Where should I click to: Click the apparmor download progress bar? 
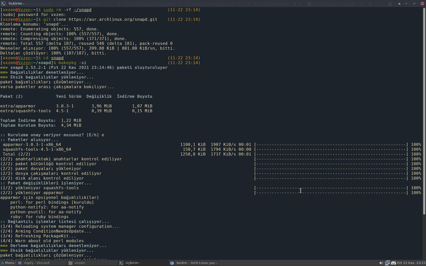click(x=331, y=145)
